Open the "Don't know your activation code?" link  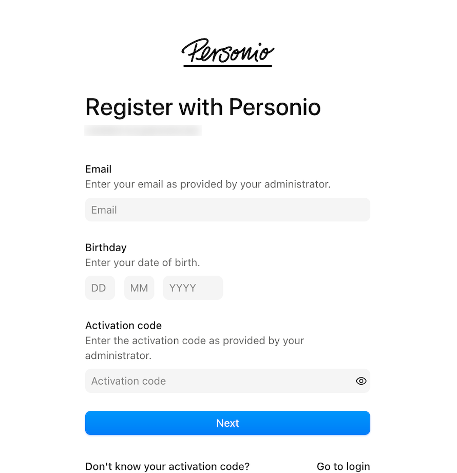[167, 466]
